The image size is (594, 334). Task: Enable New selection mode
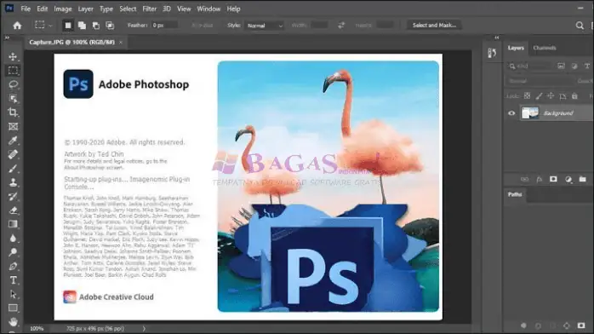68,26
